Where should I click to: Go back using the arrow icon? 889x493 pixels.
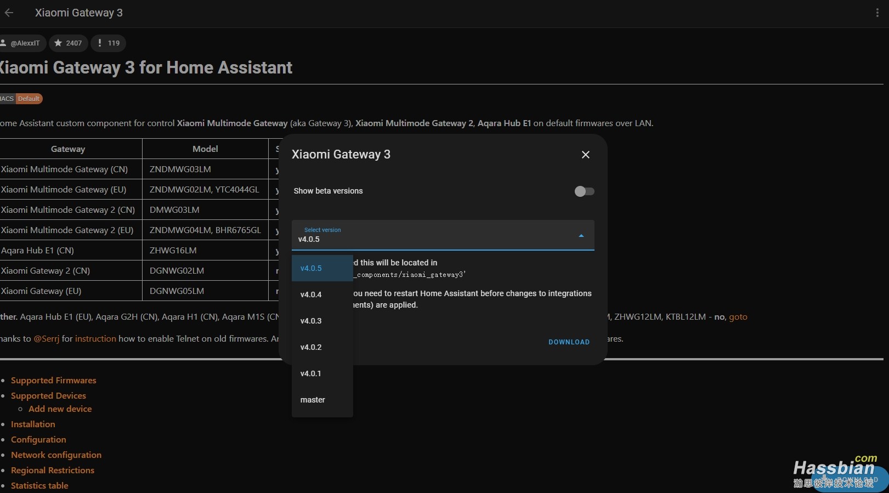9,13
